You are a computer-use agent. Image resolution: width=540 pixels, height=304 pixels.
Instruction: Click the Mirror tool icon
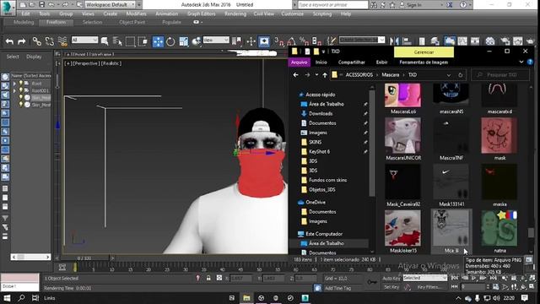pos(394,41)
